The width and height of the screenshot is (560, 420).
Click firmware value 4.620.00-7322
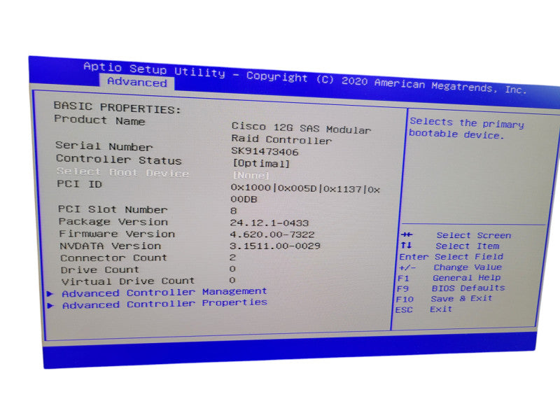[272, 234]
